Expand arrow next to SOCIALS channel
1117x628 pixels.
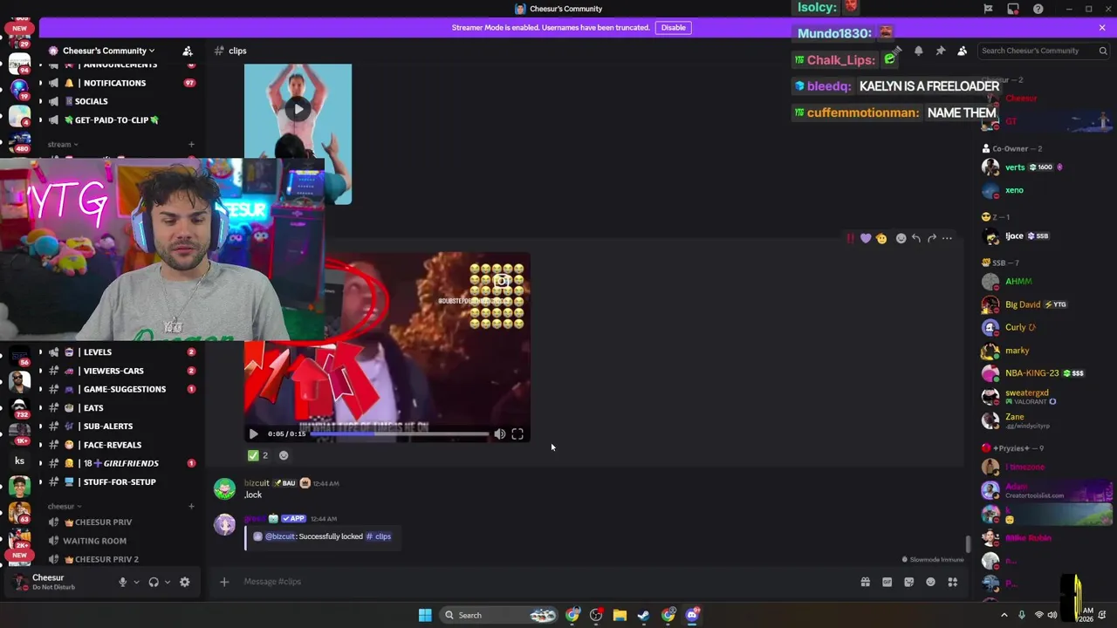(39, 101)
